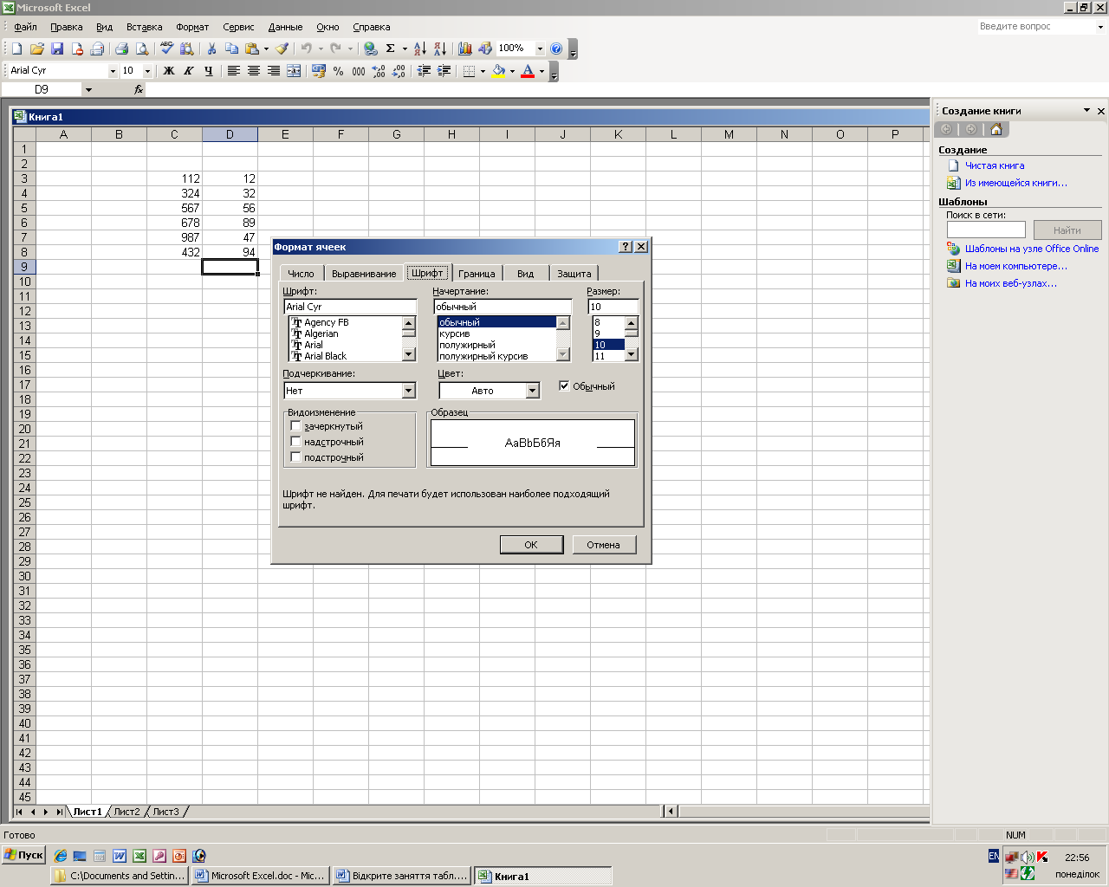Click the New workbook toolbar icon
The width and height of the screenshot is (1109, 887).
[16, 49]
